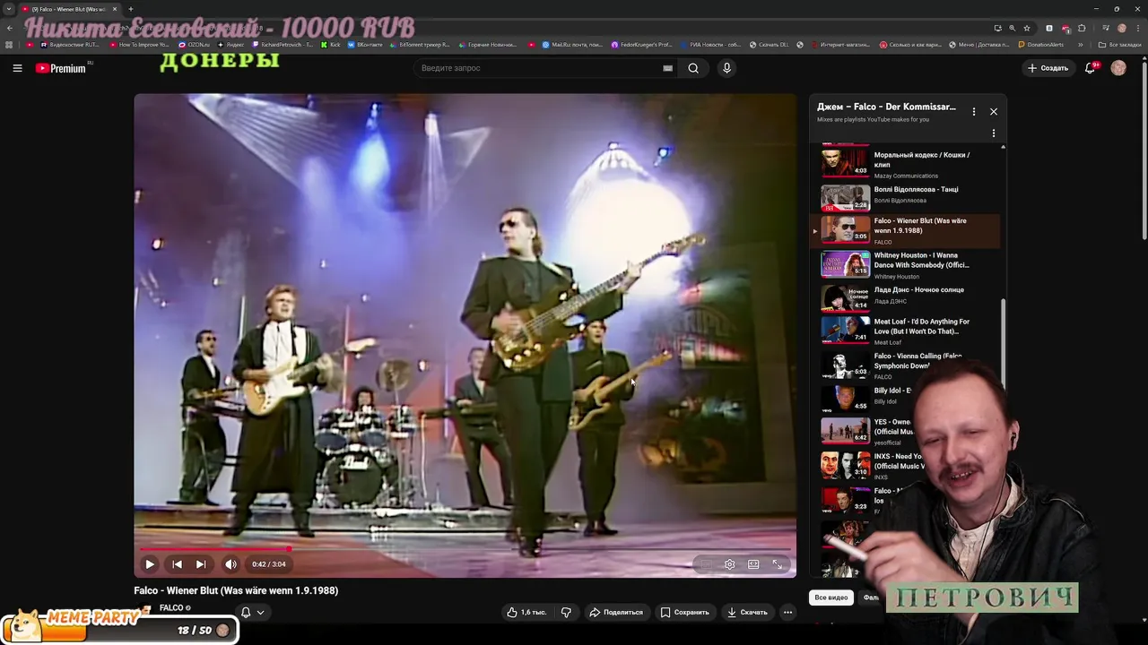Open the on-screen keyboard icon in search
Image resolution: width=1148 pixels, height=645 pixels.
667,68
